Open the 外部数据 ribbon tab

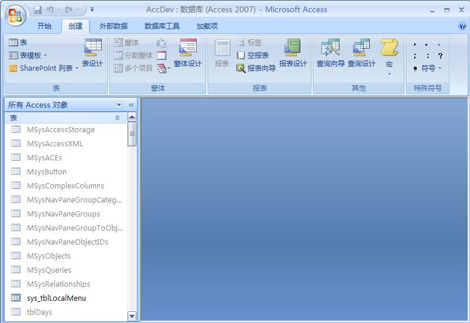[x=114, y=26]
